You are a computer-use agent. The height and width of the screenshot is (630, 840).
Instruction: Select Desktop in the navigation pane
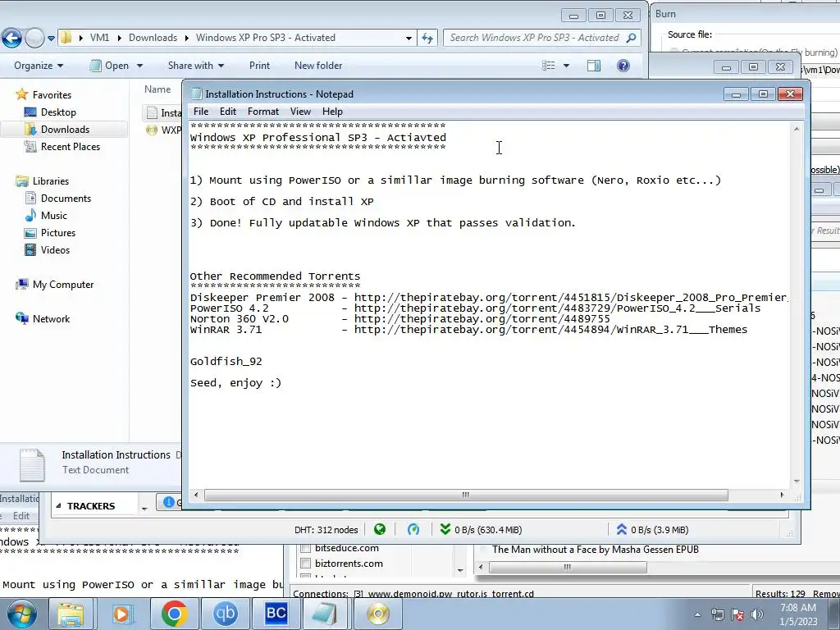coord(58,112)
